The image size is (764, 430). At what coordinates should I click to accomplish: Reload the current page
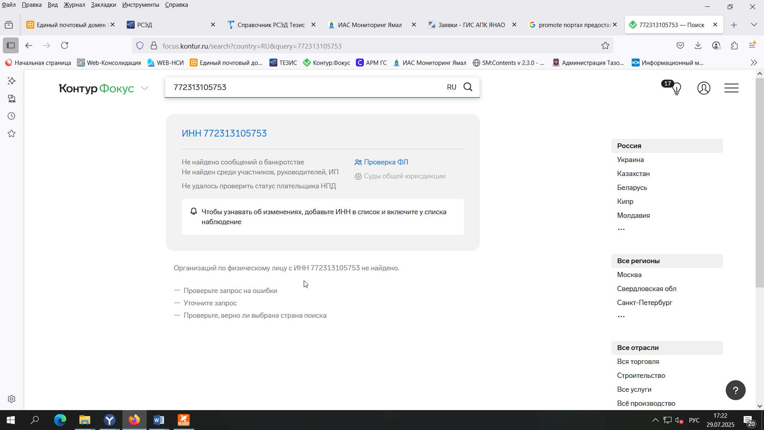pos(65,45)
